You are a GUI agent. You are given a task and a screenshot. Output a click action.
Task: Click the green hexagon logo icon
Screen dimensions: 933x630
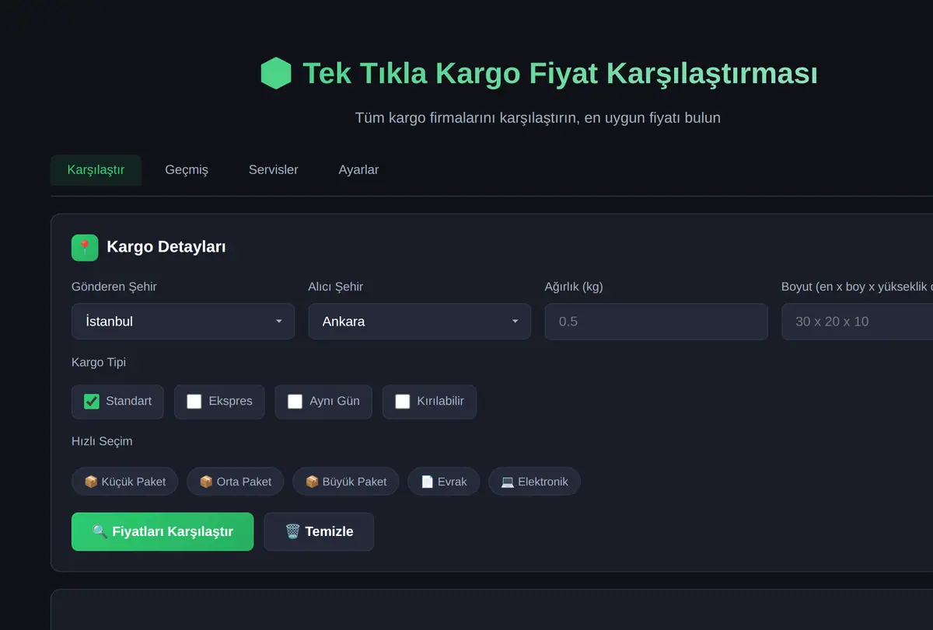pyautogui.click(x=276, y=74)
